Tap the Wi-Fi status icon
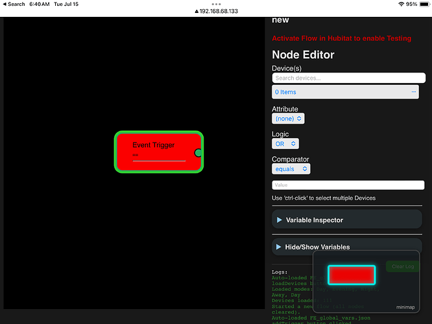 (401, 4)
